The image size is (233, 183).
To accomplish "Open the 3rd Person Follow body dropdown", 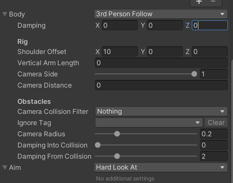I will (x=161, y=14).
